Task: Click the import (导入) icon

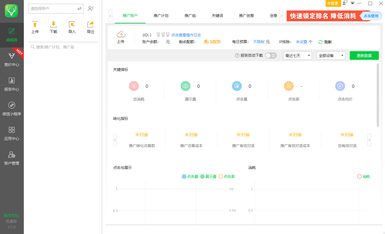Action: coord(72,25)
